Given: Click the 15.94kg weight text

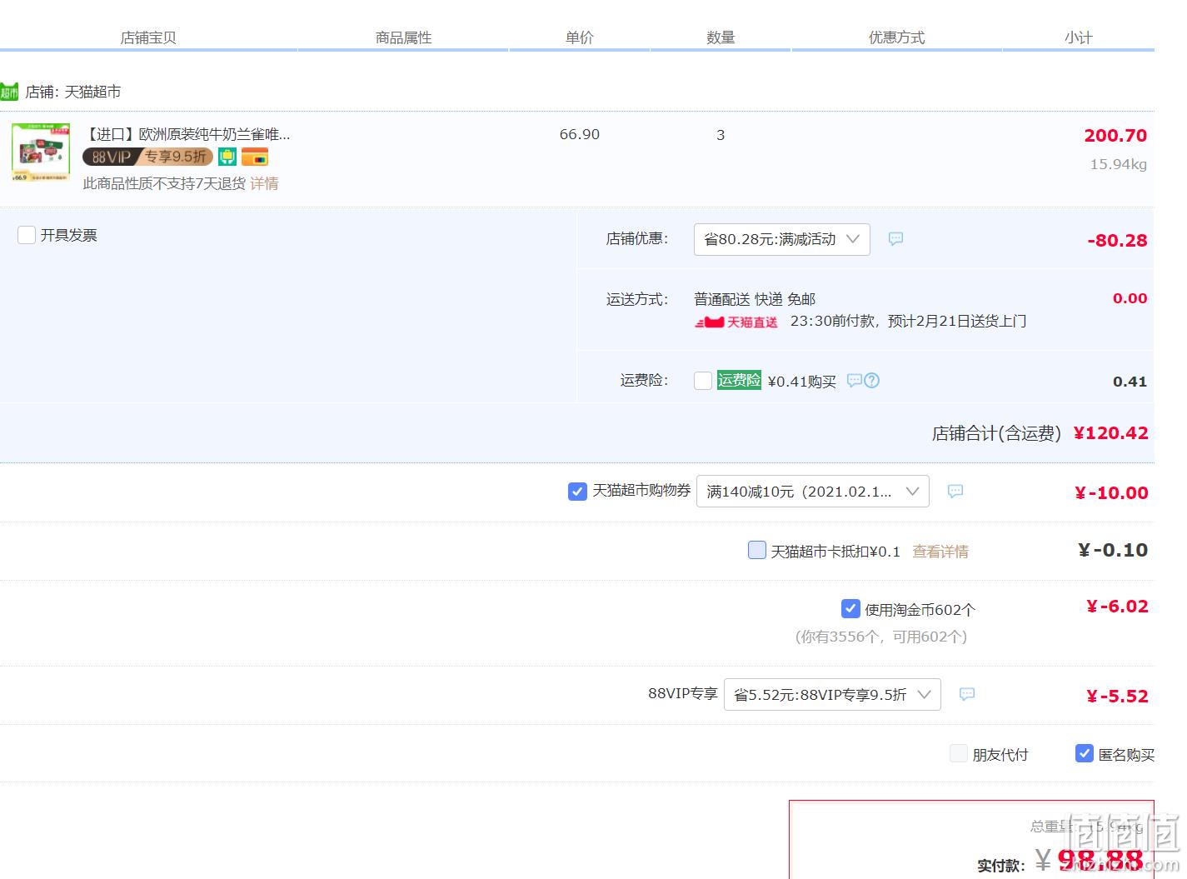Looking at the screenshot, I should pyautogui.click(x=1118, y=164).
